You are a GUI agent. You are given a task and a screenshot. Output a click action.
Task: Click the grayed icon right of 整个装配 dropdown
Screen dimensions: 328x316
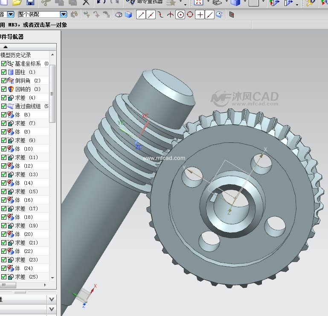click(74, 14)
